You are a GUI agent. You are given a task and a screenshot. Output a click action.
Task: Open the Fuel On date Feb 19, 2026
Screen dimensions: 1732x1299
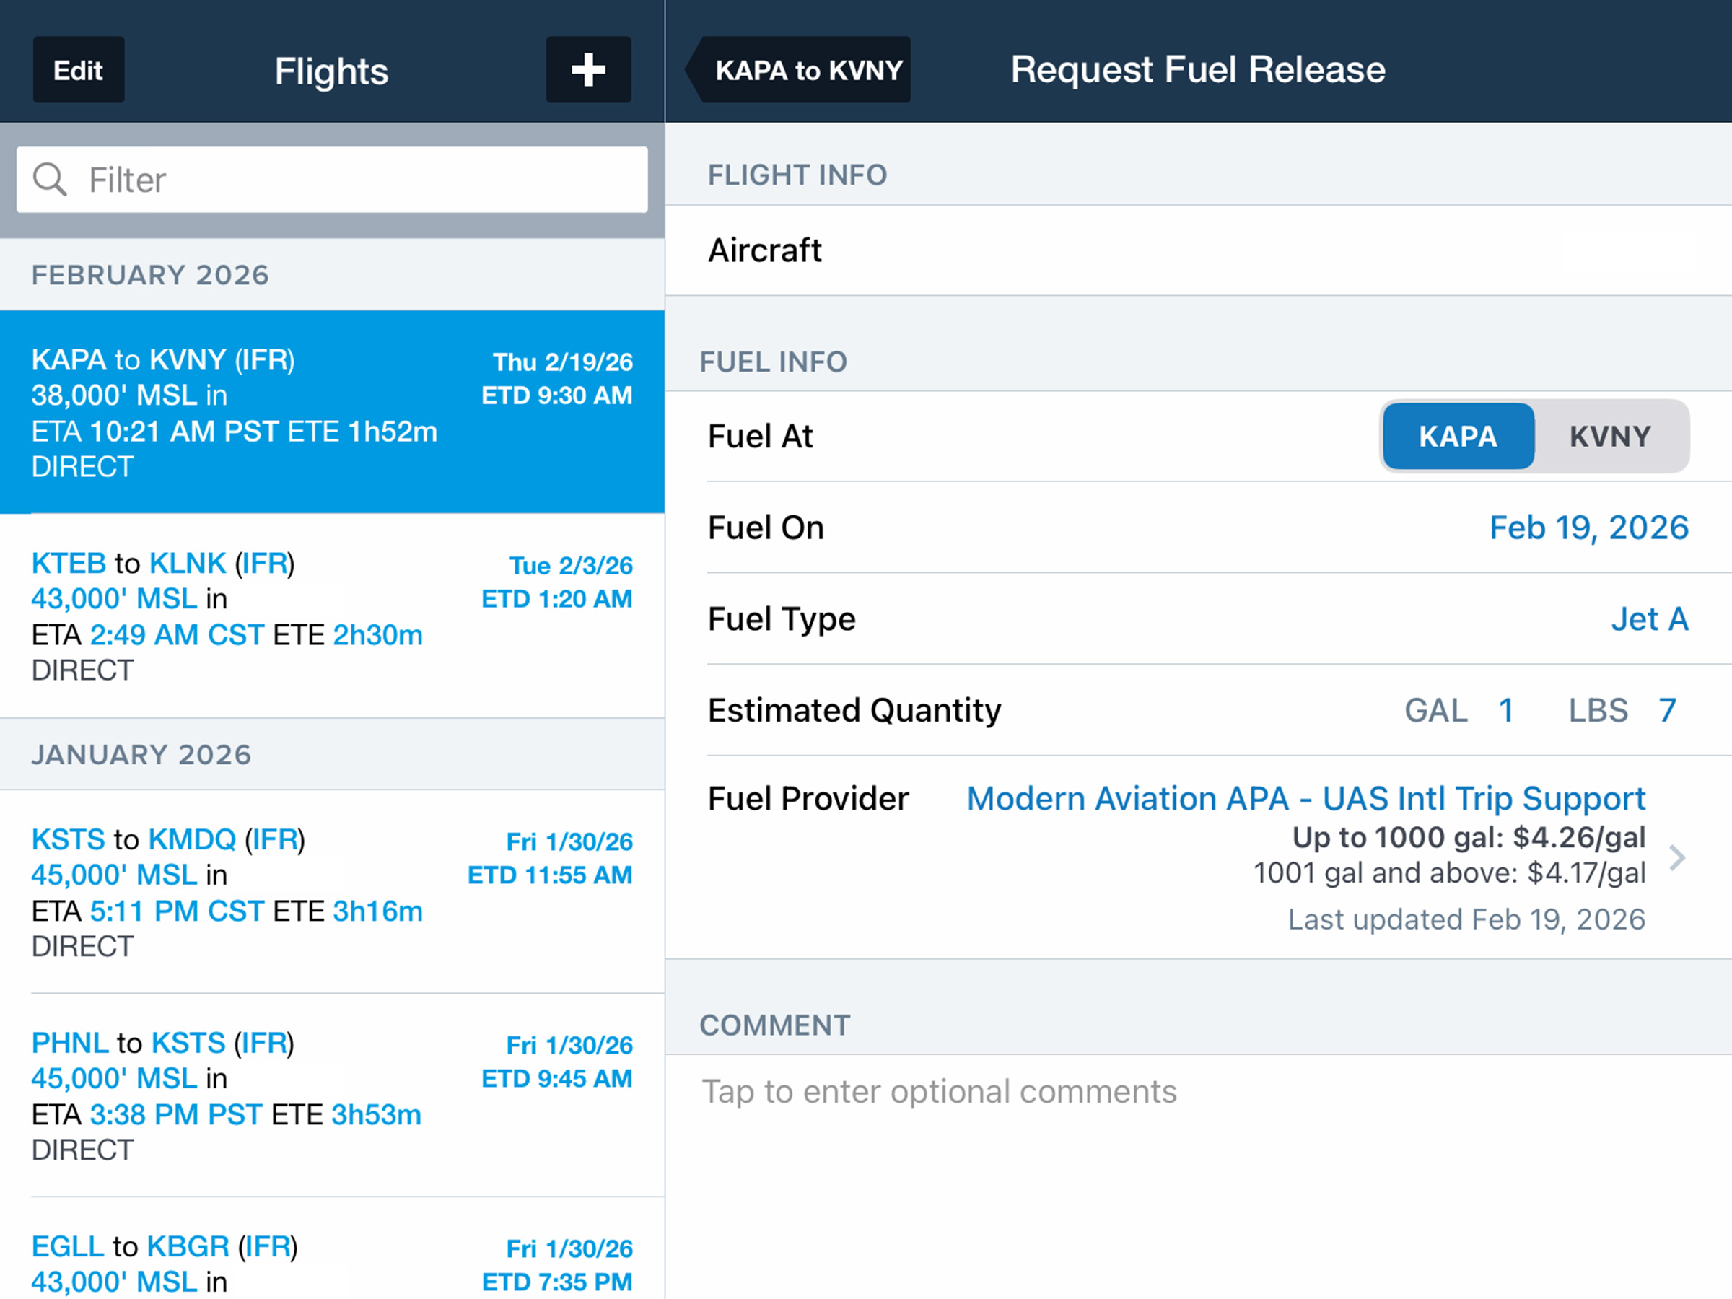pyautogui.click(x=1588, y=528)
